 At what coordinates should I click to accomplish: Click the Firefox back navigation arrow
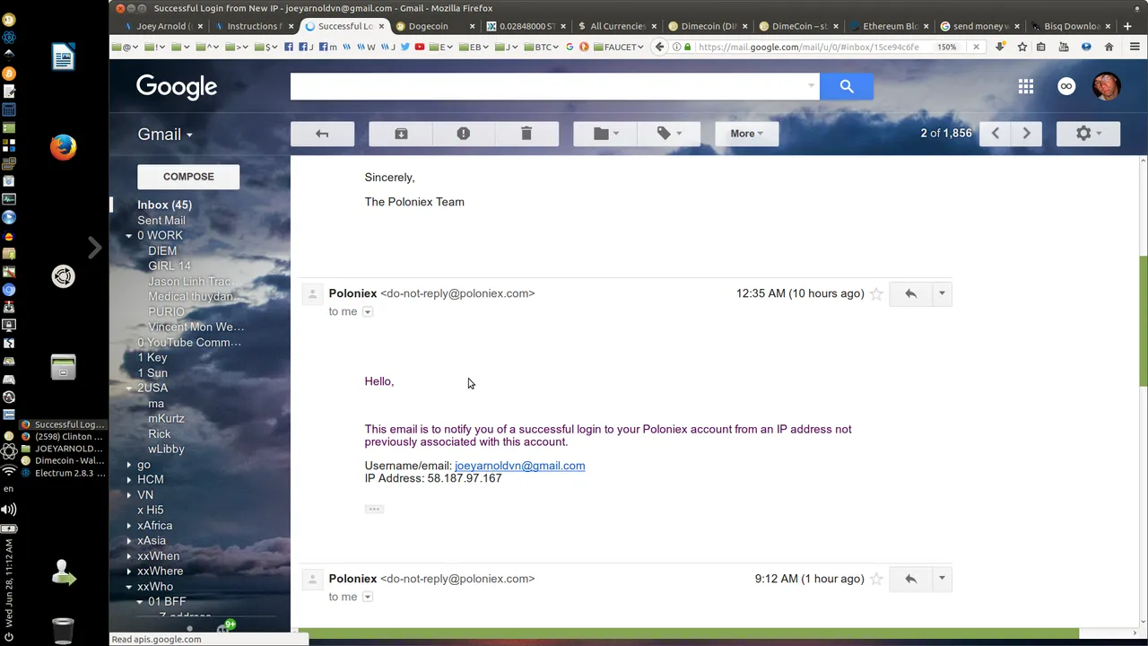click(660, 47)
